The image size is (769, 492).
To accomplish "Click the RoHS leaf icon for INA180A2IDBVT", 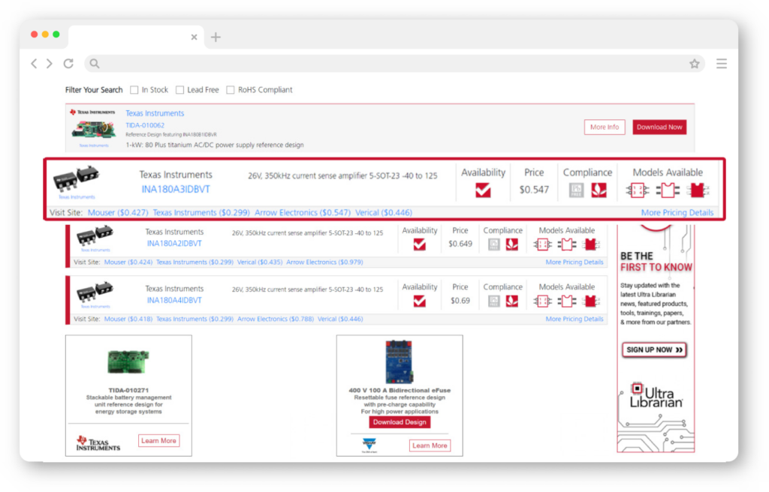I will click(512, 244).
